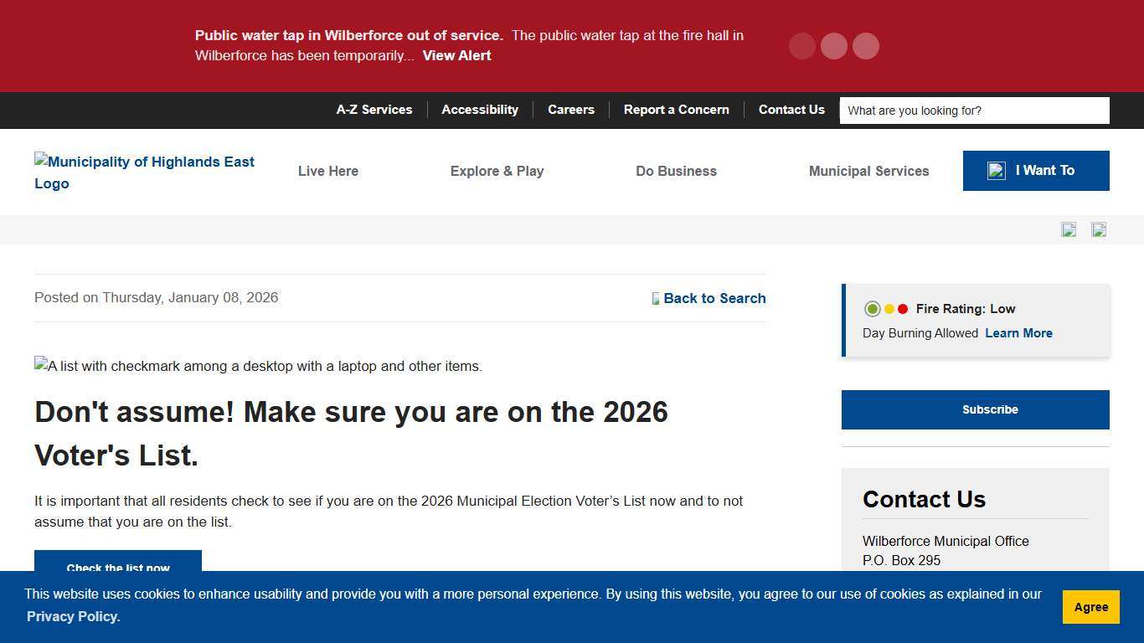Select A-Z Services in the top menu
The image size is (1144, 643).
click(x=374, y=110)
